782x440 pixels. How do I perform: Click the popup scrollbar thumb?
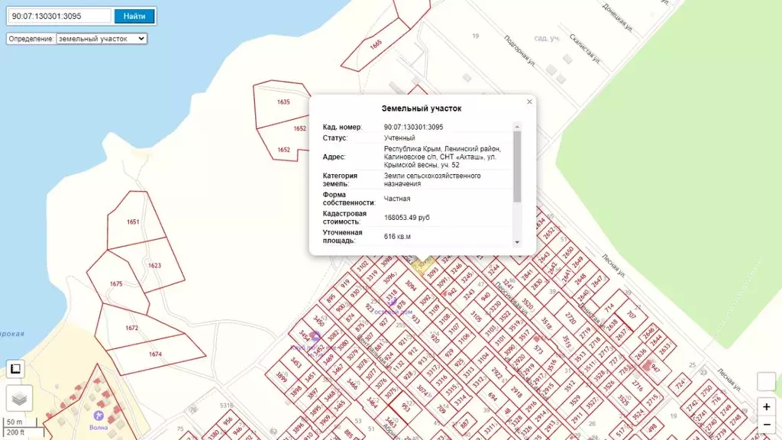[517, 167]
